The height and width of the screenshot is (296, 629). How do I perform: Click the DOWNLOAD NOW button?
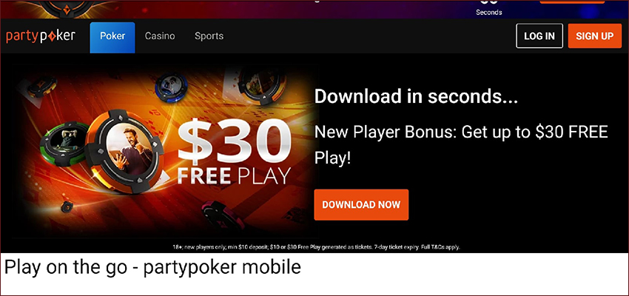361,204
